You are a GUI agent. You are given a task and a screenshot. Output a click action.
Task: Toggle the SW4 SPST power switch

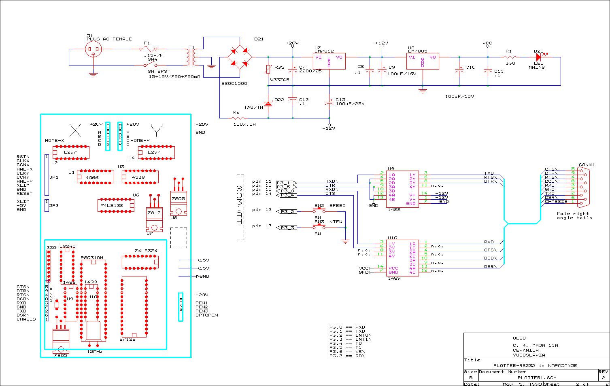coord(149,64)
